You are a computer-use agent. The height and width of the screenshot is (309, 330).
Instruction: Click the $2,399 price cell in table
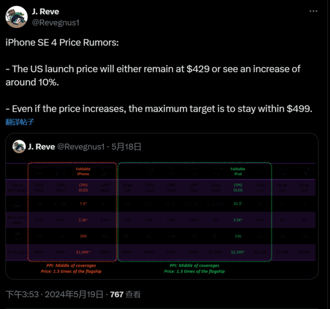238,253
